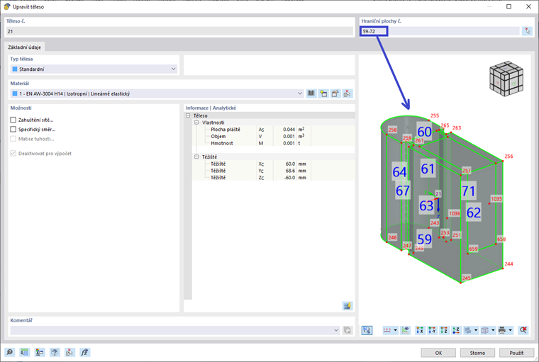The width and height of the screenshot is (539, 362).
Task: Select the Objem row
Action: click(x=274, y=136)
